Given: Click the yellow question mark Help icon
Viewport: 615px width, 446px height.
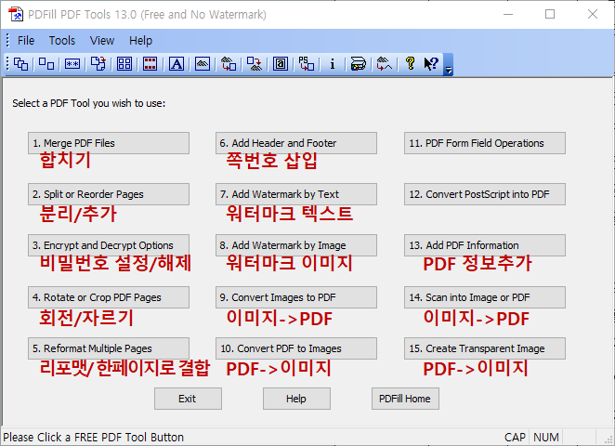Looking at the screenshot, I should [411, 64].
